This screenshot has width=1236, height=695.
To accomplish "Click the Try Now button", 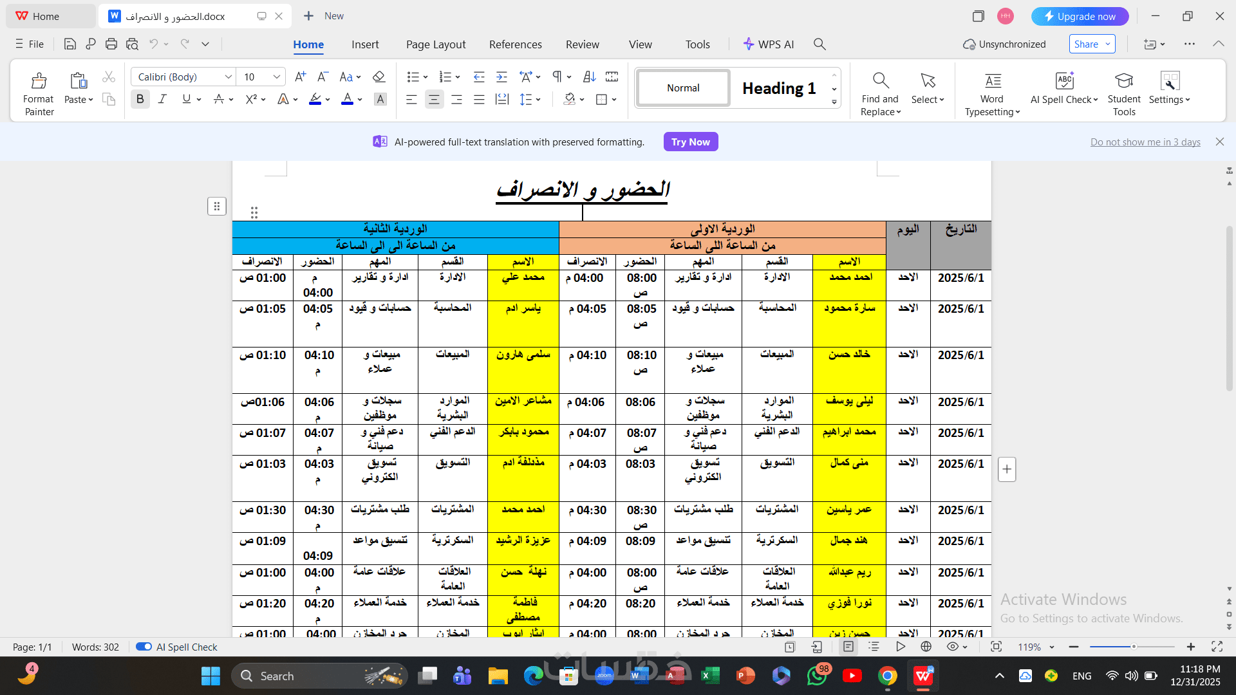I will [x=690, y=142].
